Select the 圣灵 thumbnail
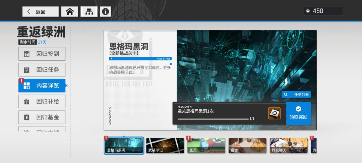This screenshot has height=163, width=362. click(x=206, y=146)
